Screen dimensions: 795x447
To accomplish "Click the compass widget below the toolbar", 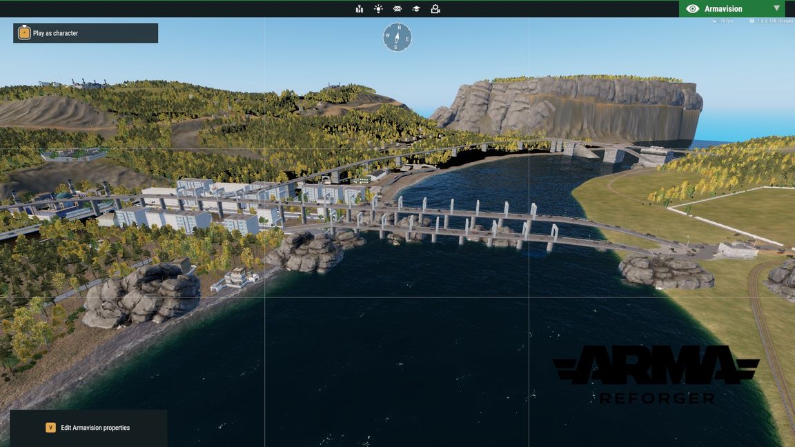I will 397,37.
